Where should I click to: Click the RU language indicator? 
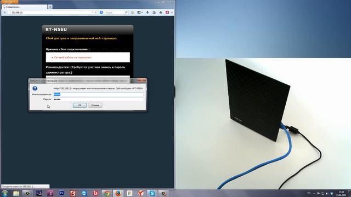click(x=309, y=193)
